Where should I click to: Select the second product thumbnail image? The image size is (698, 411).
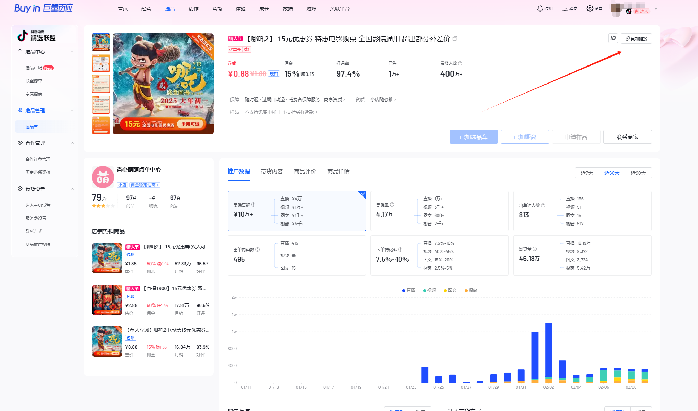point(101,63)
